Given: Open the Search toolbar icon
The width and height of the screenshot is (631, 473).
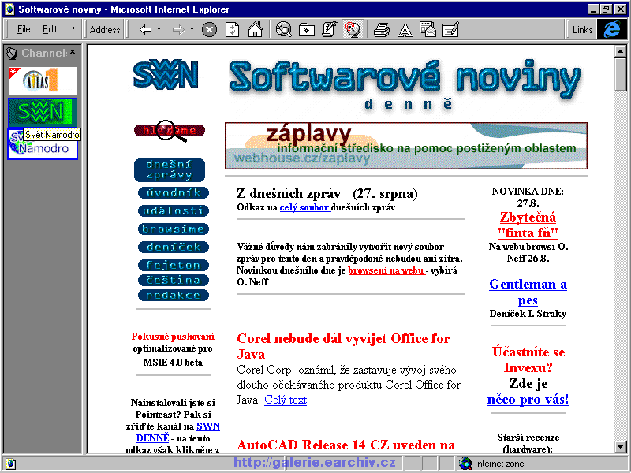Looking at the screenshot, I should [284, 30].
